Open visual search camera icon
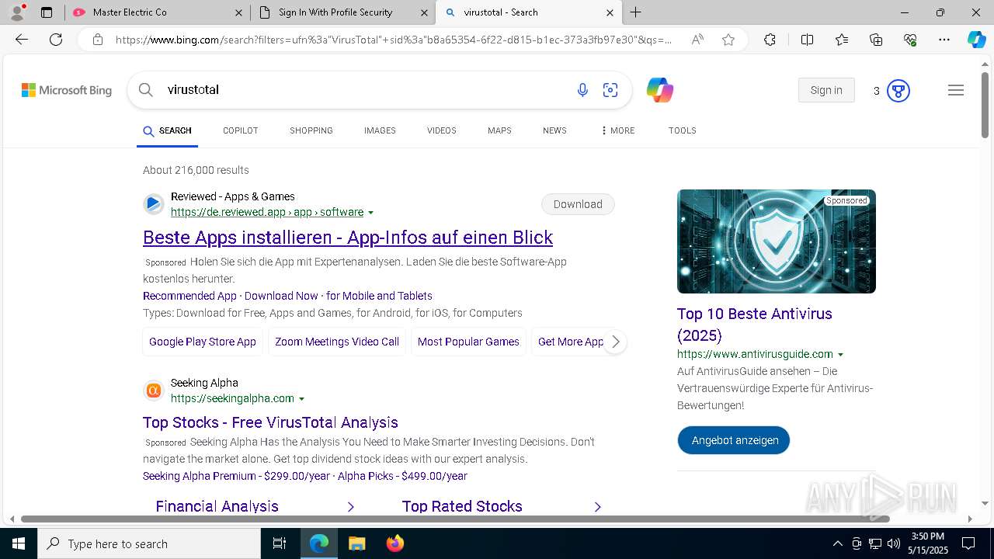The height and width of the screenshot is (559, 994). [610, 90]
